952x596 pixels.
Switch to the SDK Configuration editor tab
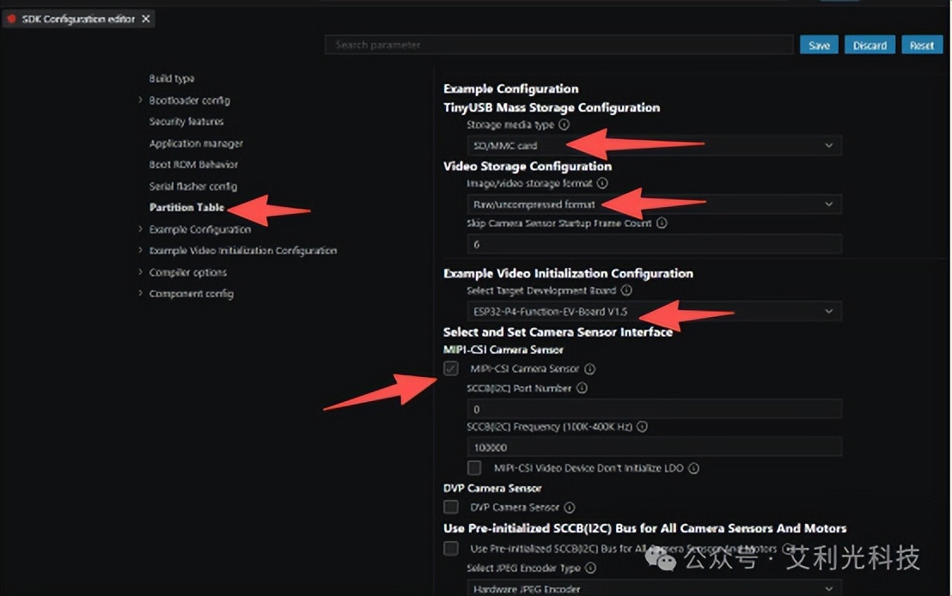77,19
